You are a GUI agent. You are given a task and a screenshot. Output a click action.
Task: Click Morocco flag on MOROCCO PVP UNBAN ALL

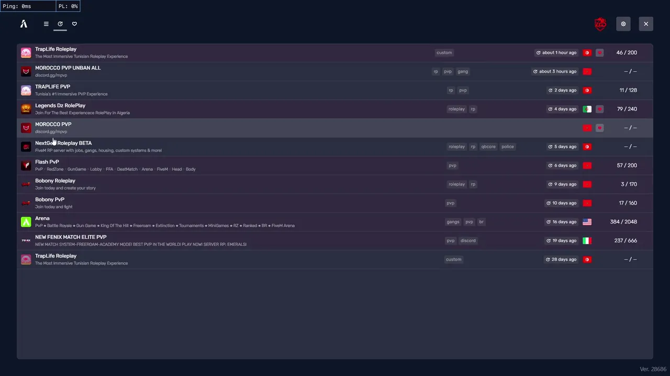(587, 72)
